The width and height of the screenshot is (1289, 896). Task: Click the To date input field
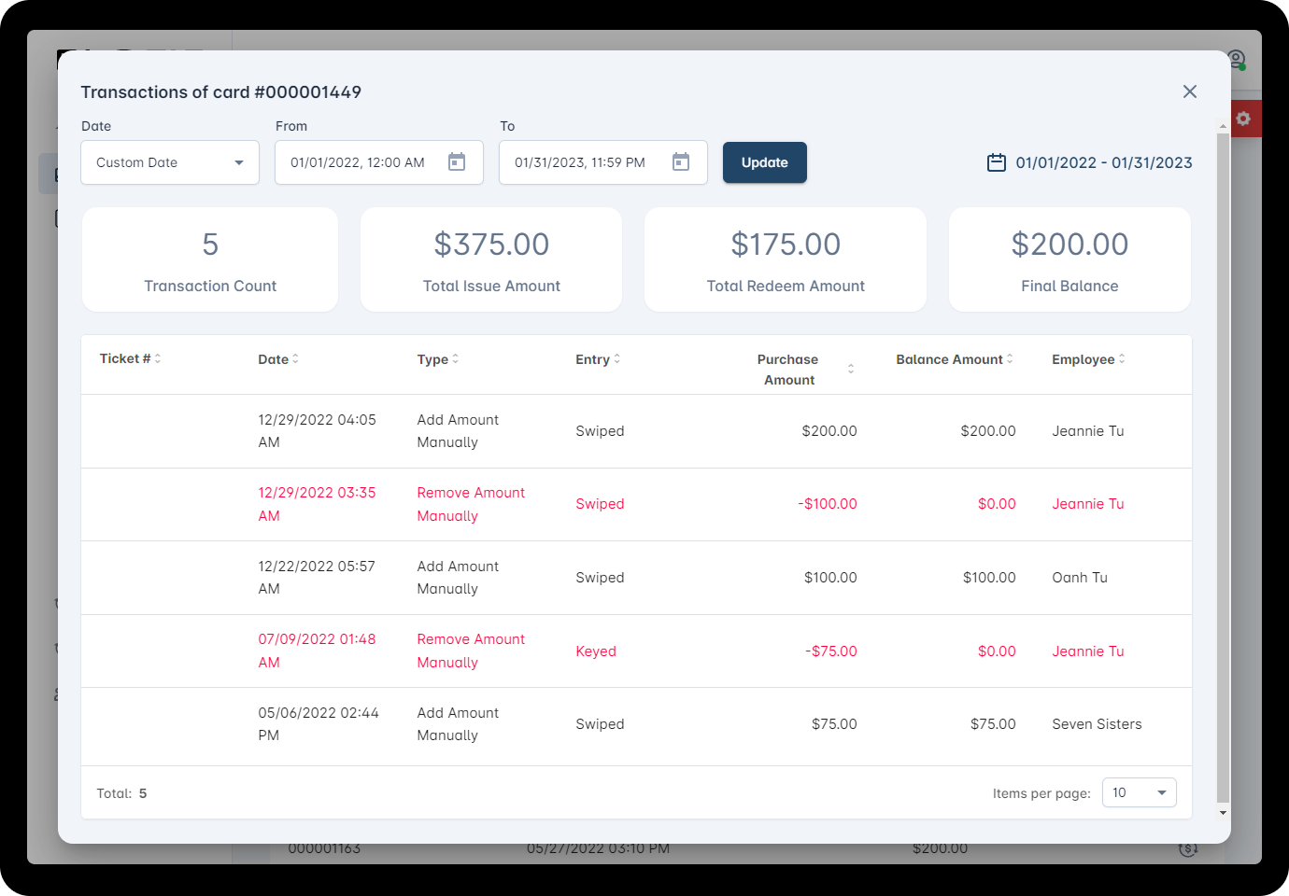pyautogui.click(x=581, y=162)
